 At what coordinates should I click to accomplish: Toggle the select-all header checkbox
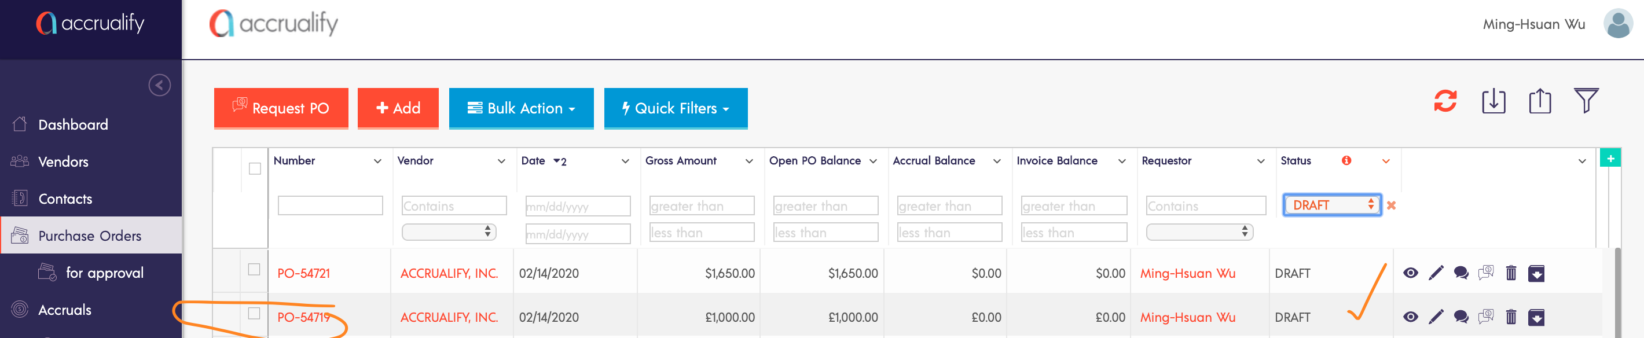tap(255, 168)
